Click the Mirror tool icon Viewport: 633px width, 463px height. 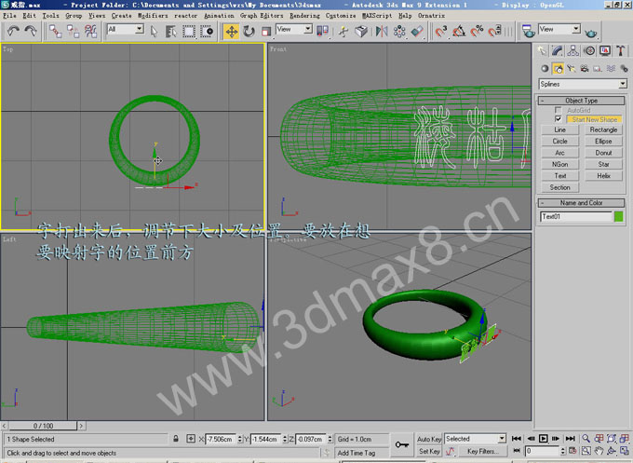pos(381,31)
